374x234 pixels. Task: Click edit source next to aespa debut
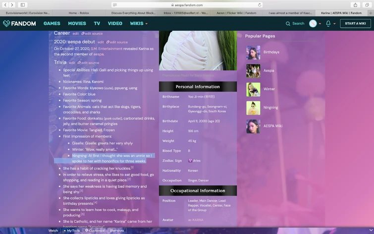point(117,42)
